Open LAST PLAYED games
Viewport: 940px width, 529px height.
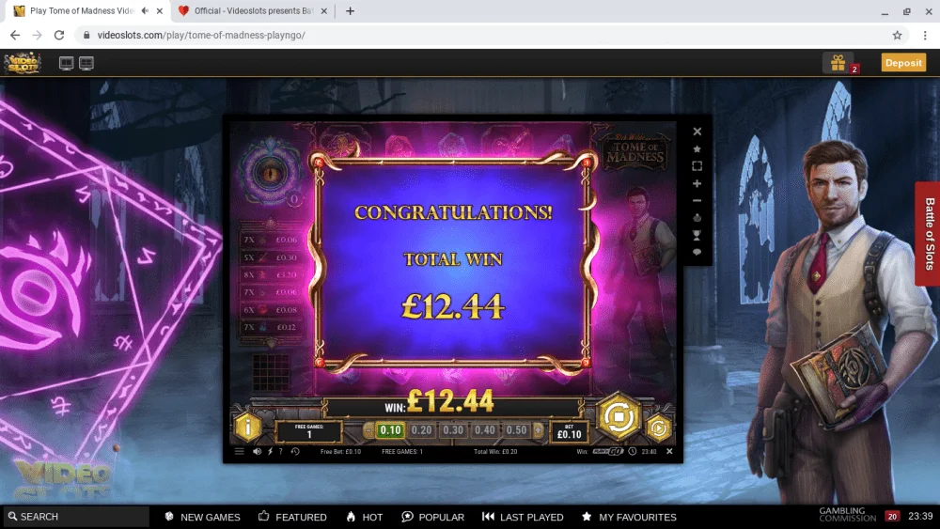[523, 517]
